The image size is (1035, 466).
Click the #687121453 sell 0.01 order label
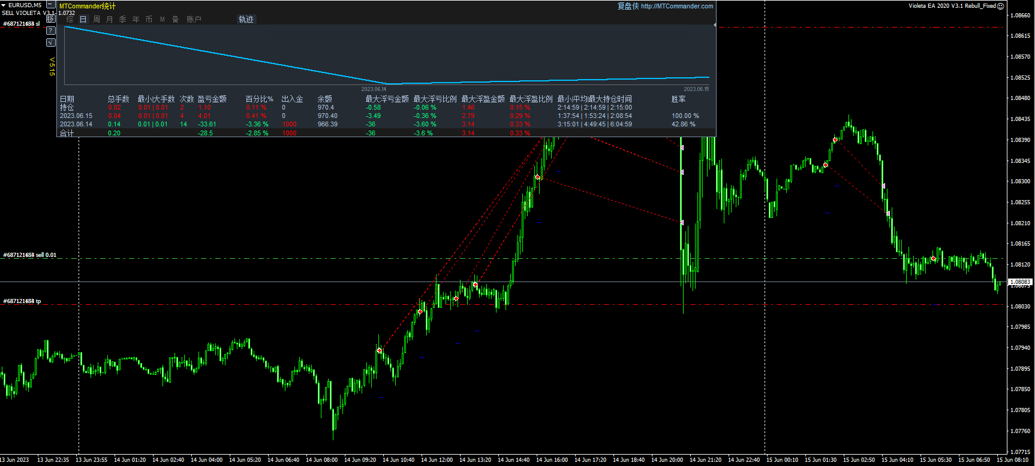pos(30,255)
